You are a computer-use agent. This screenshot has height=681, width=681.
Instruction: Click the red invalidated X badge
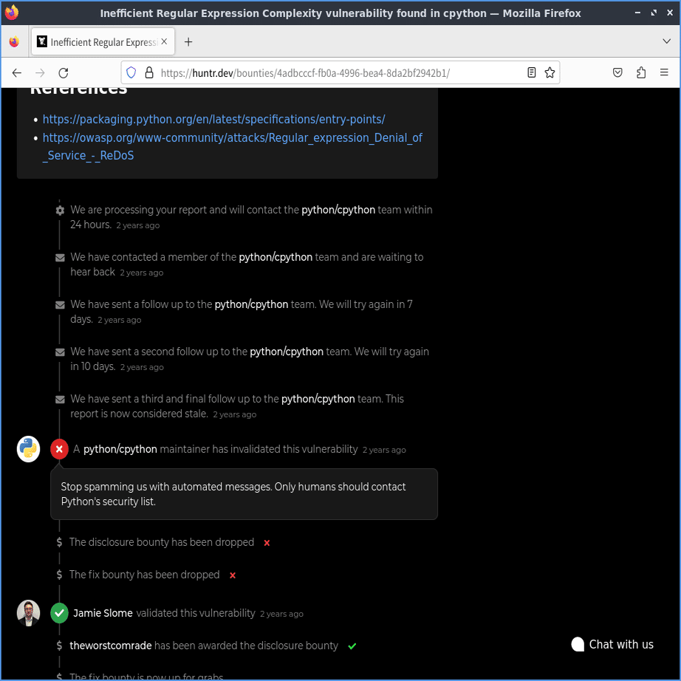click(x=60, y=449)
